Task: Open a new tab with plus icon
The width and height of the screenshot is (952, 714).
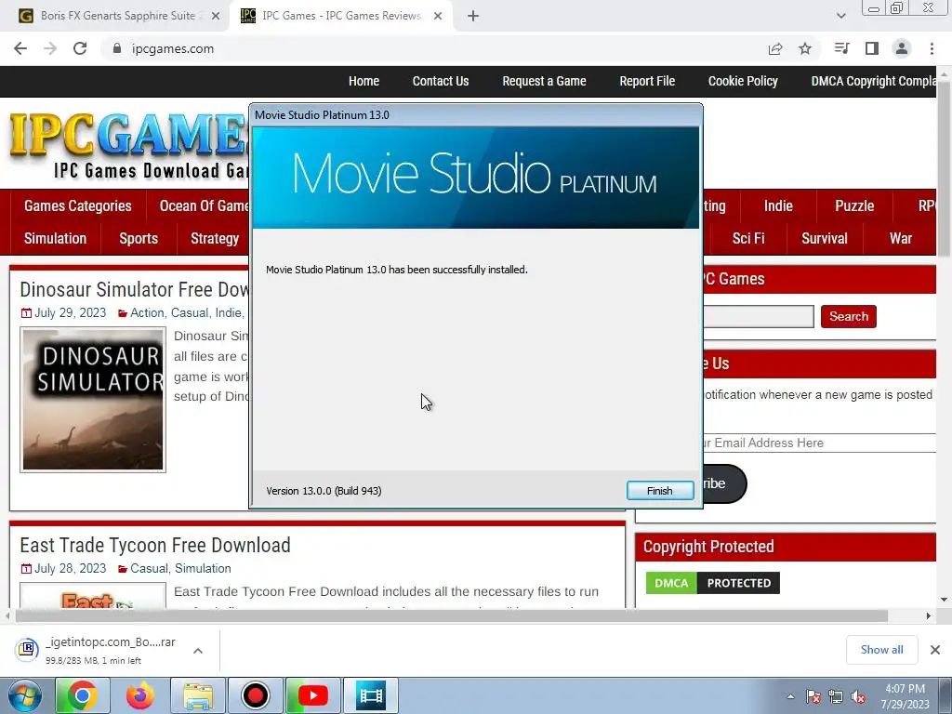Action: pos(473,17)
